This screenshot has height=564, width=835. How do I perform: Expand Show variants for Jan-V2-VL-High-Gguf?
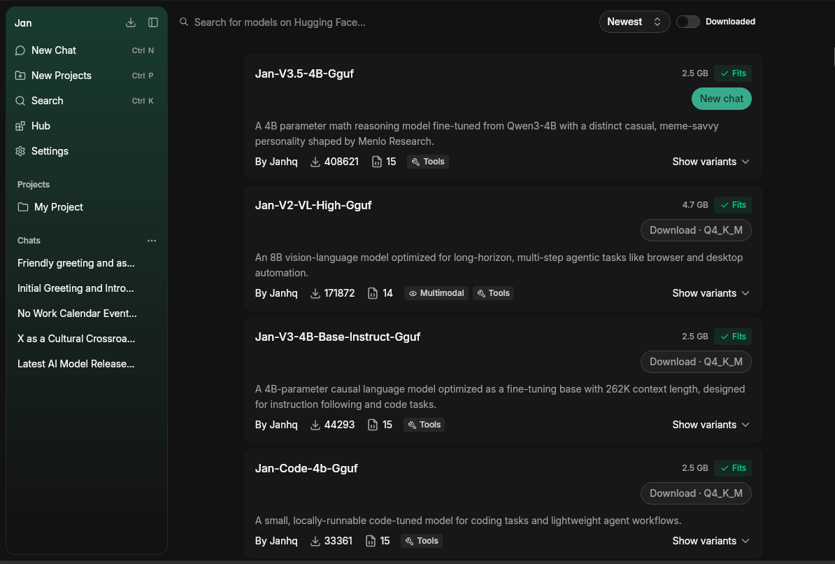711,293
